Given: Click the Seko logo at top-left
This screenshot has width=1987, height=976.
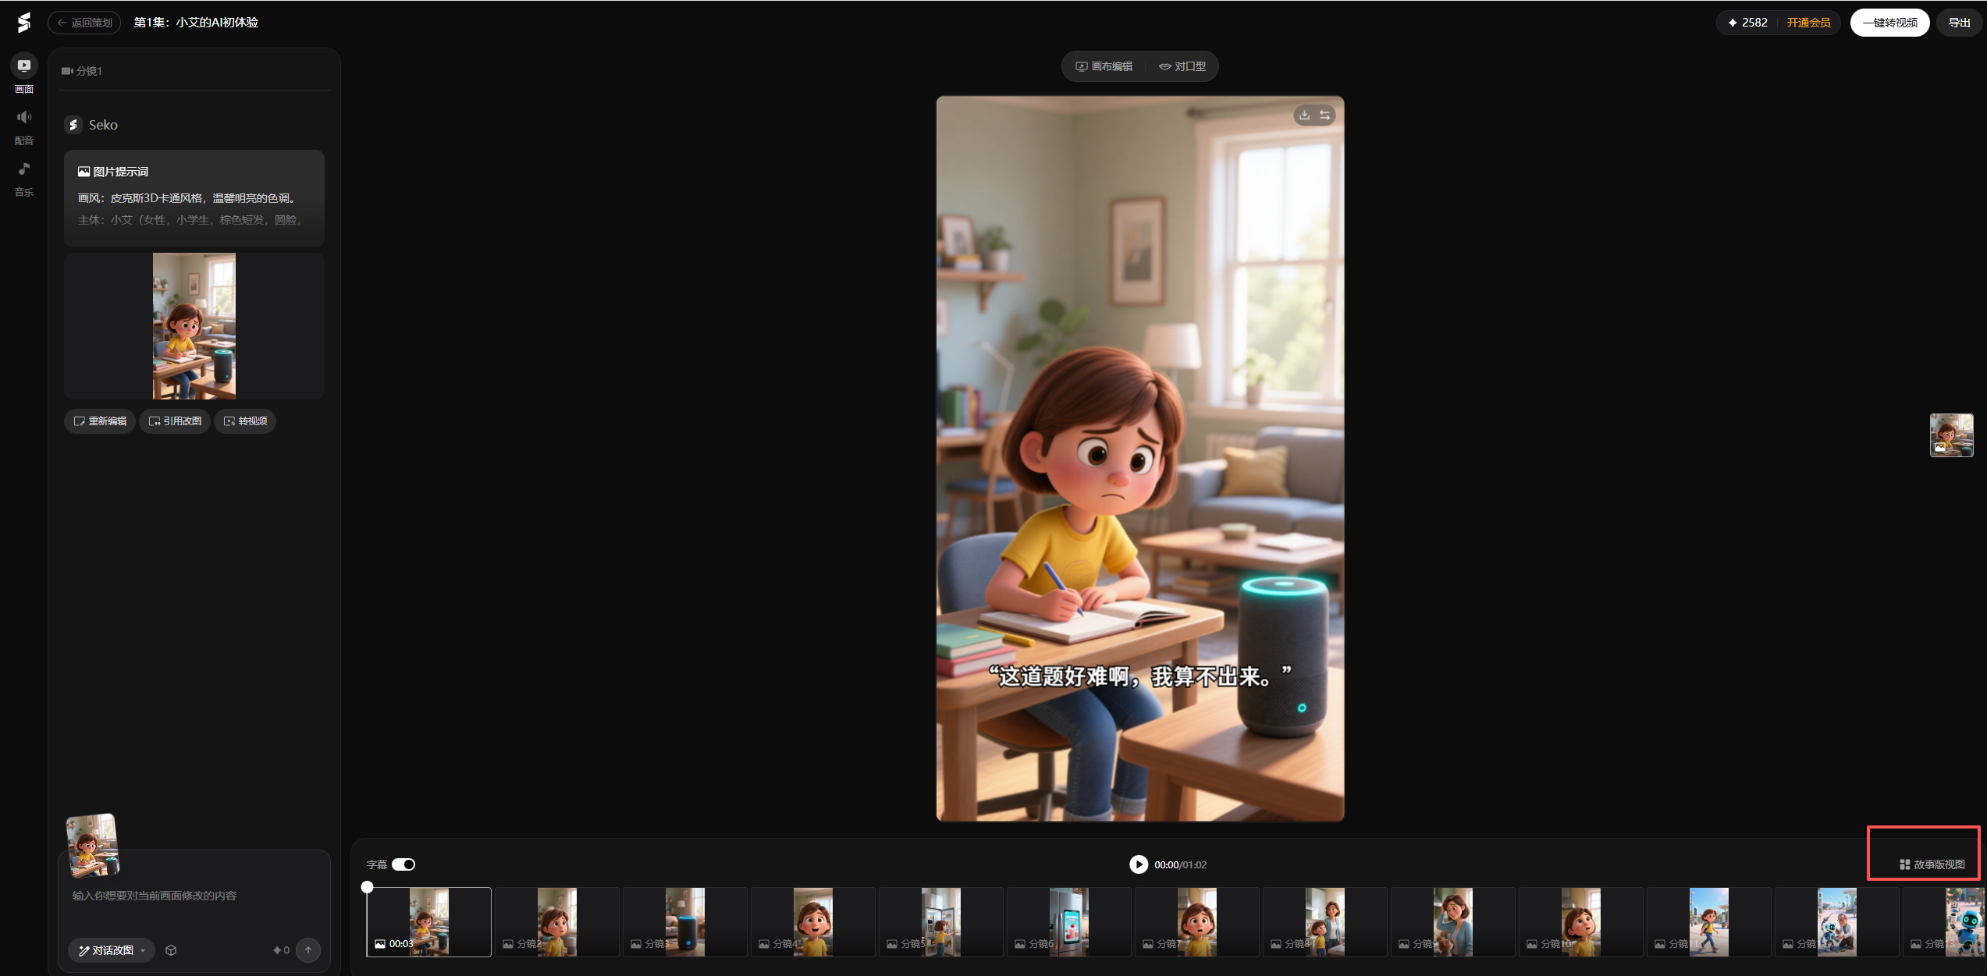Looking at the screenshot, I should pyautogui.click(x=24, y=23).
